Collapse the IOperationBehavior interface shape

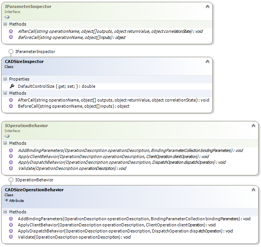(x=253, y=126)
